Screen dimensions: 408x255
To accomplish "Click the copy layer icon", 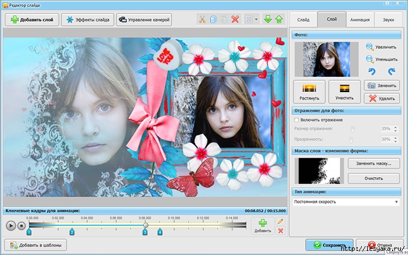I will [214, 19].
